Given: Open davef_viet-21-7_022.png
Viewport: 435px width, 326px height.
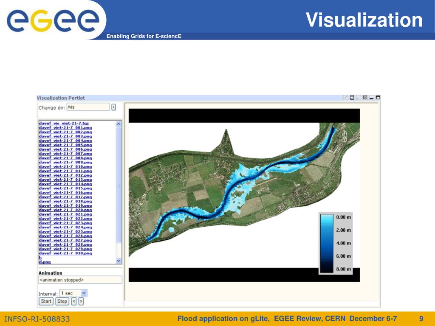Looking at the screenshot, I should coord(65,219).
